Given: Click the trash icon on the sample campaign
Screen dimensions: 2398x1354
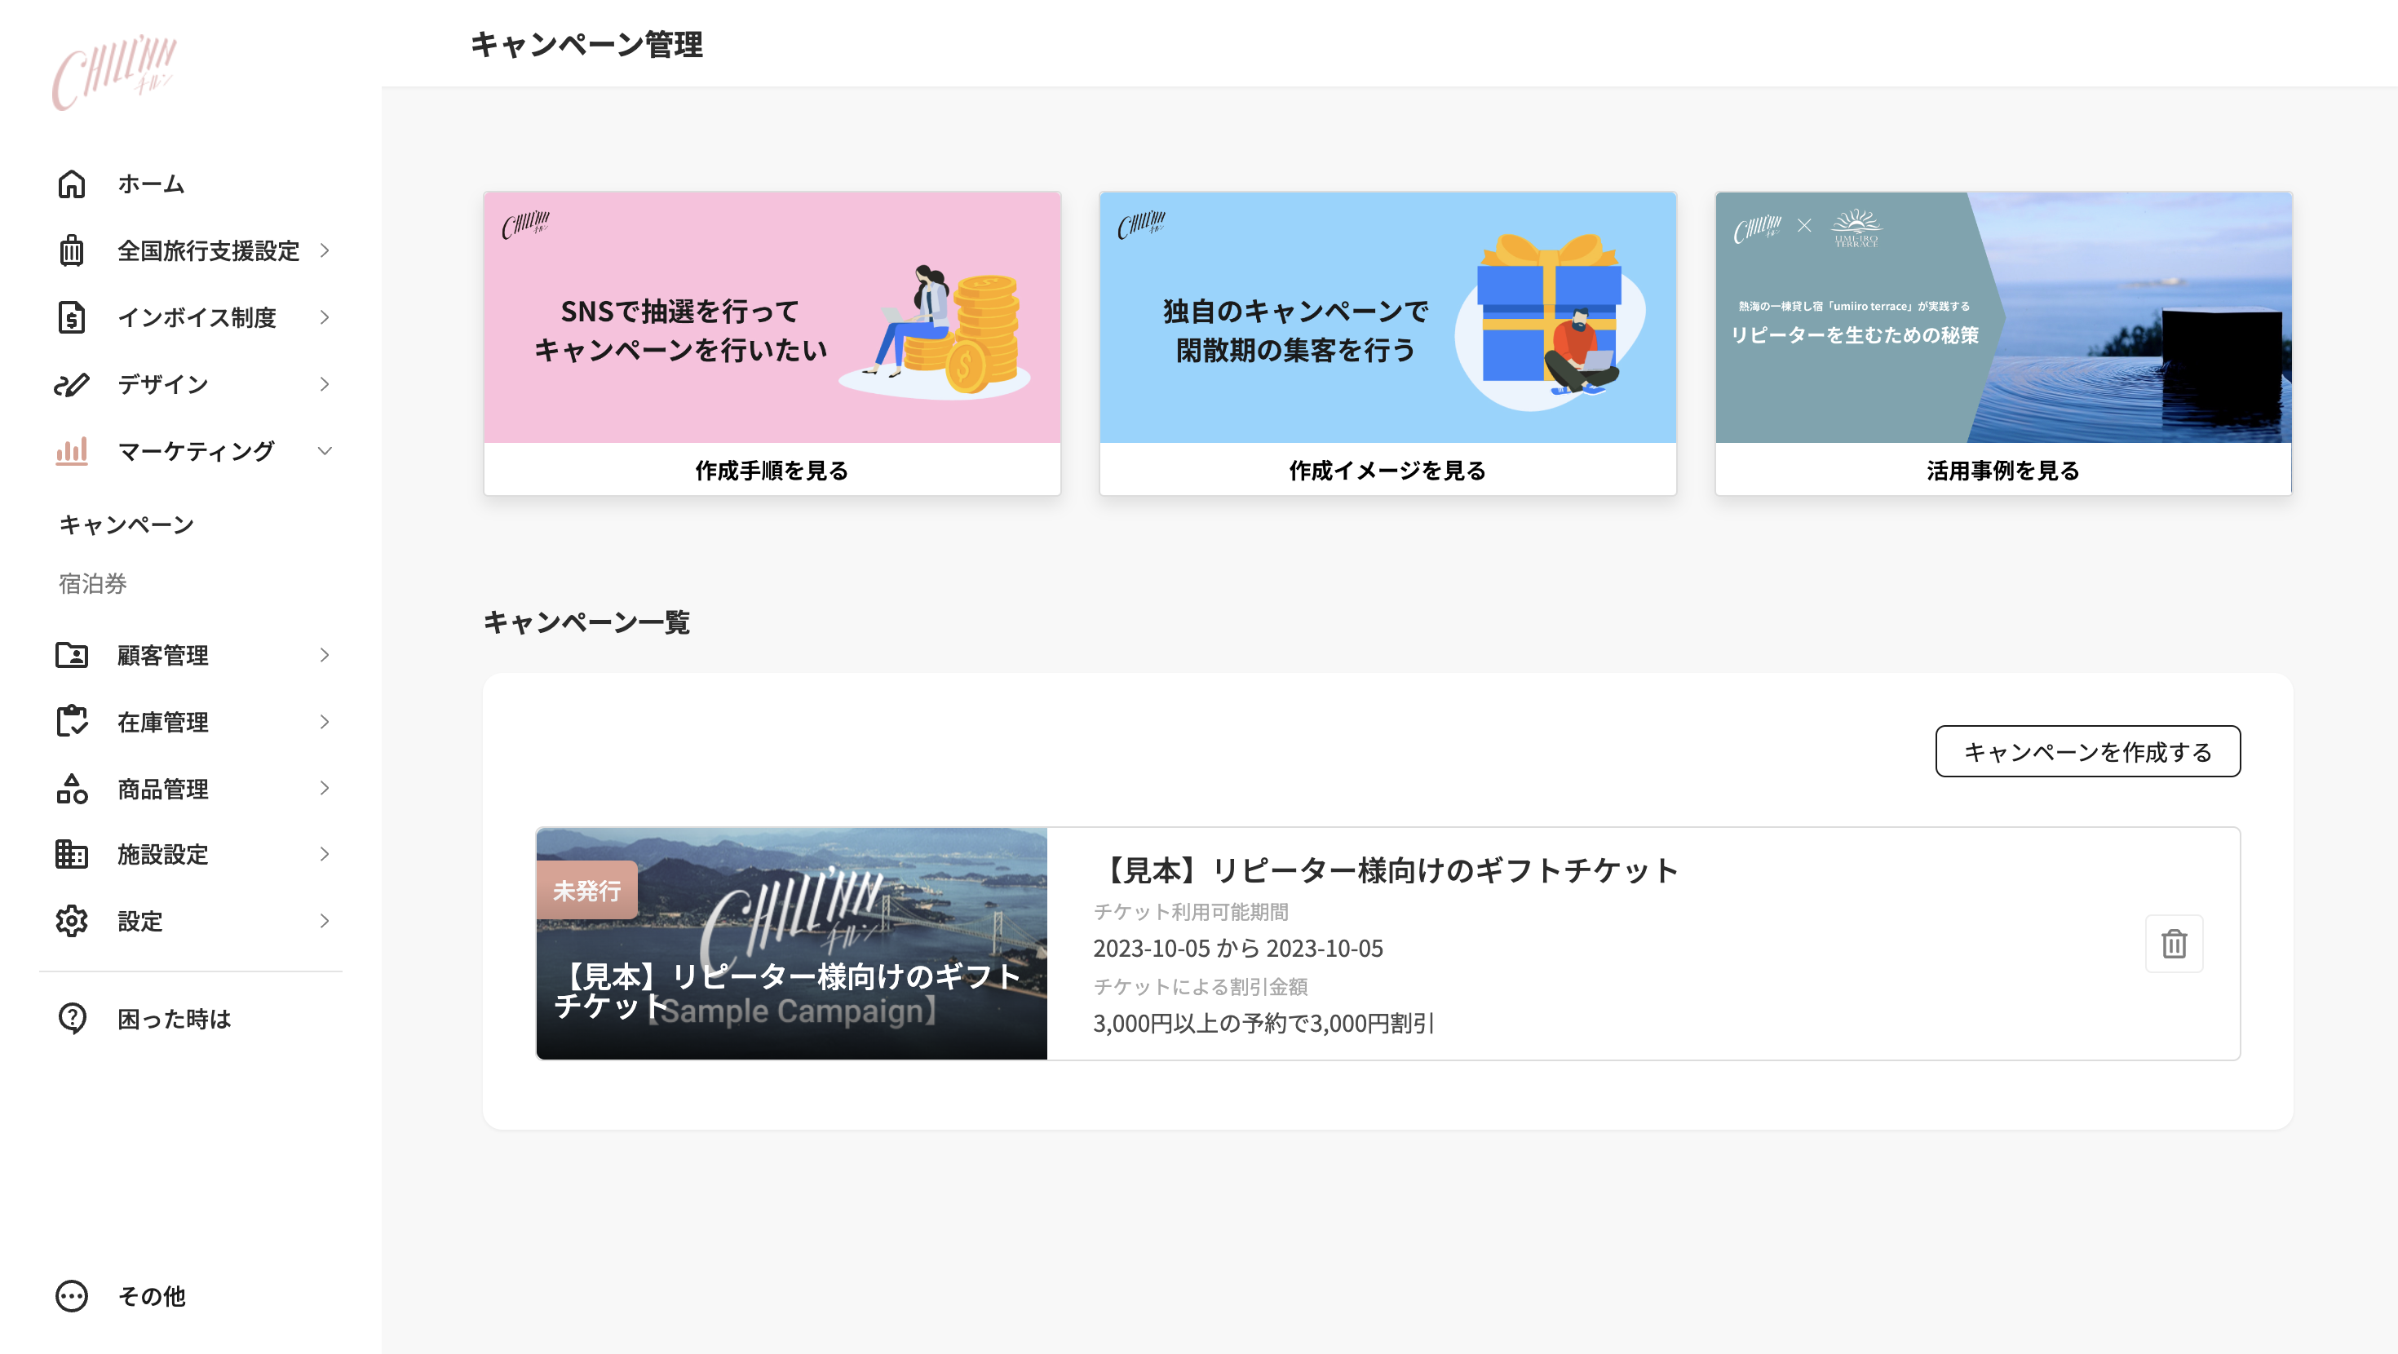Looking at the screenshot, I should [2174, 944].
